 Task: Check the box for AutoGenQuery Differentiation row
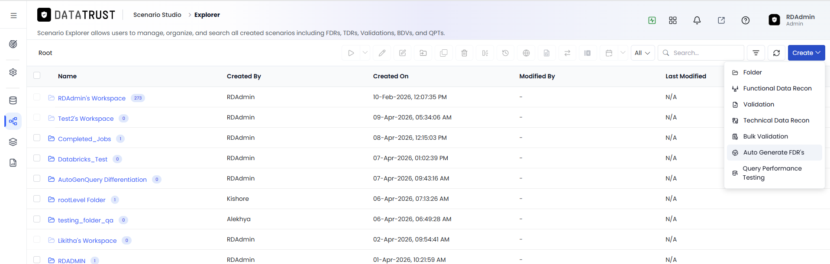click(37, 178)
